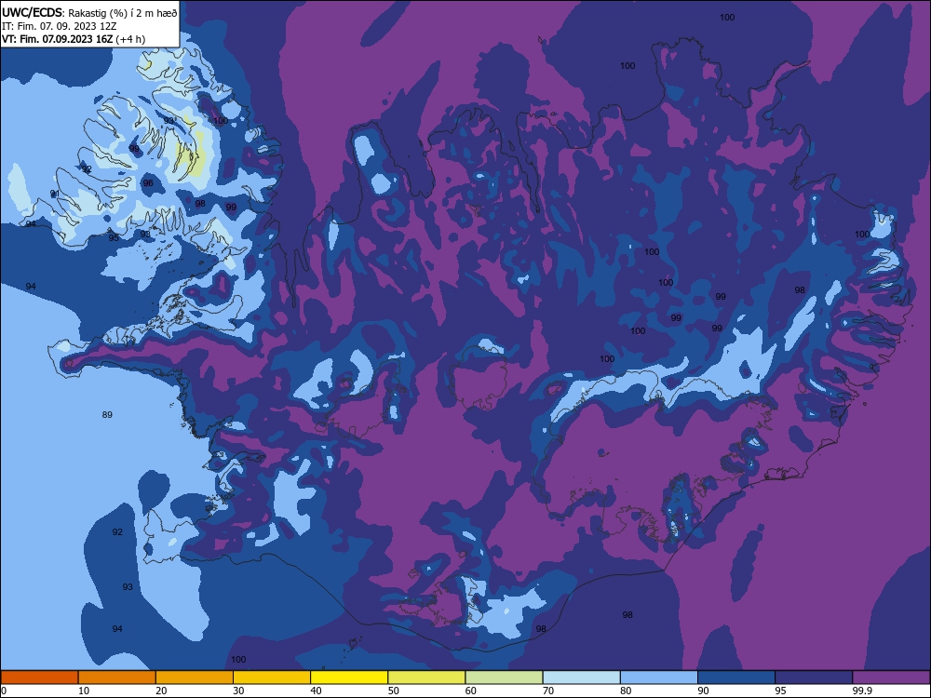Click the legend scale label '10'
The image size is (931, 698).
pyautogui.click(x=84, y=691)
